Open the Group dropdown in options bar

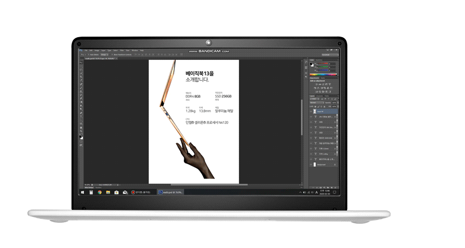104,54
